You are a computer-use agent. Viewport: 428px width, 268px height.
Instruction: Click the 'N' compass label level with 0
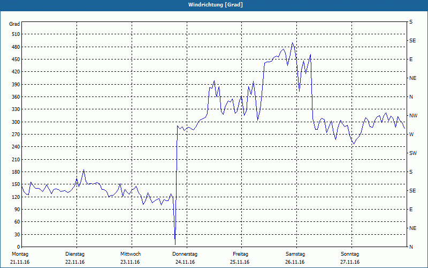pyautogui.click(x=411, y=247)
